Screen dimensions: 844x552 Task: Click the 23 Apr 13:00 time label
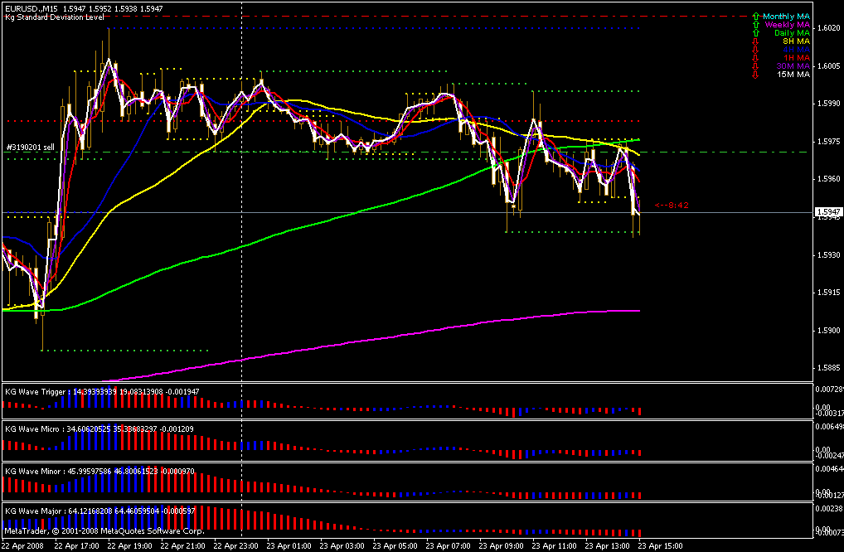[608, 545]
